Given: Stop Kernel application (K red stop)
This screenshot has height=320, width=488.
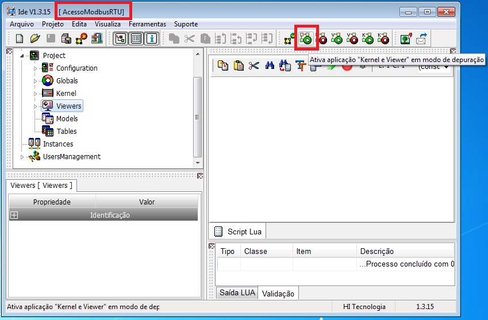Looking at the screenshot, I should pyautogui.click(x=383, y=38).
